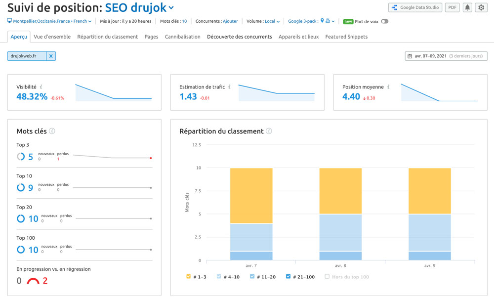Image resolution: width=494 pixels, height=302 pixels.
Task: Click the Top 20 circular progress icon
Action: [21, 218]
